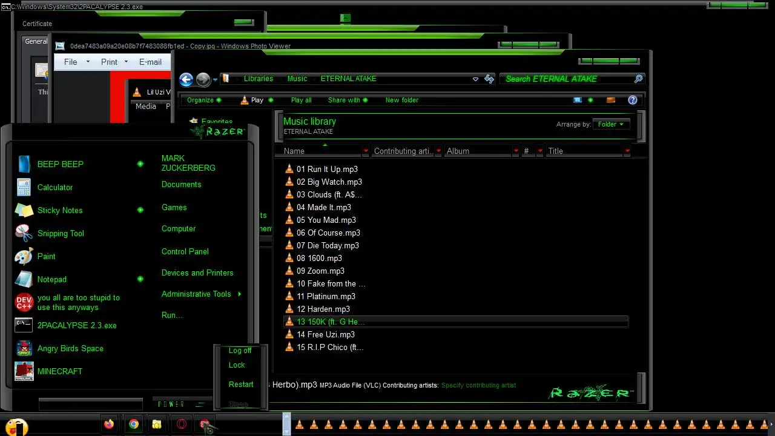Open the Dev-C++ taskbar icon

205,424
